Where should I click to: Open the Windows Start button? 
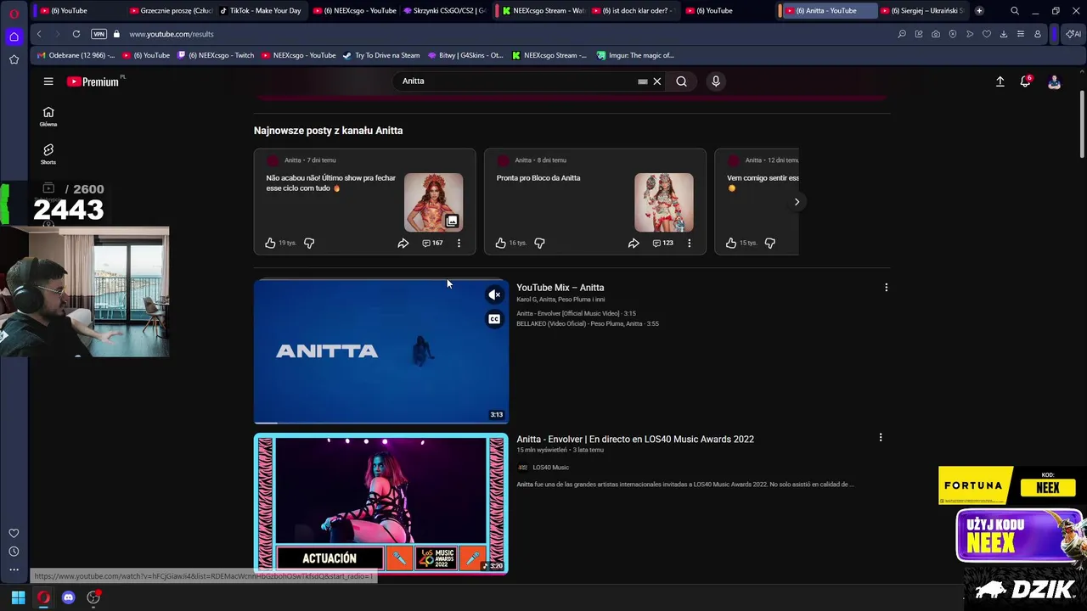(x=18, y=597)
